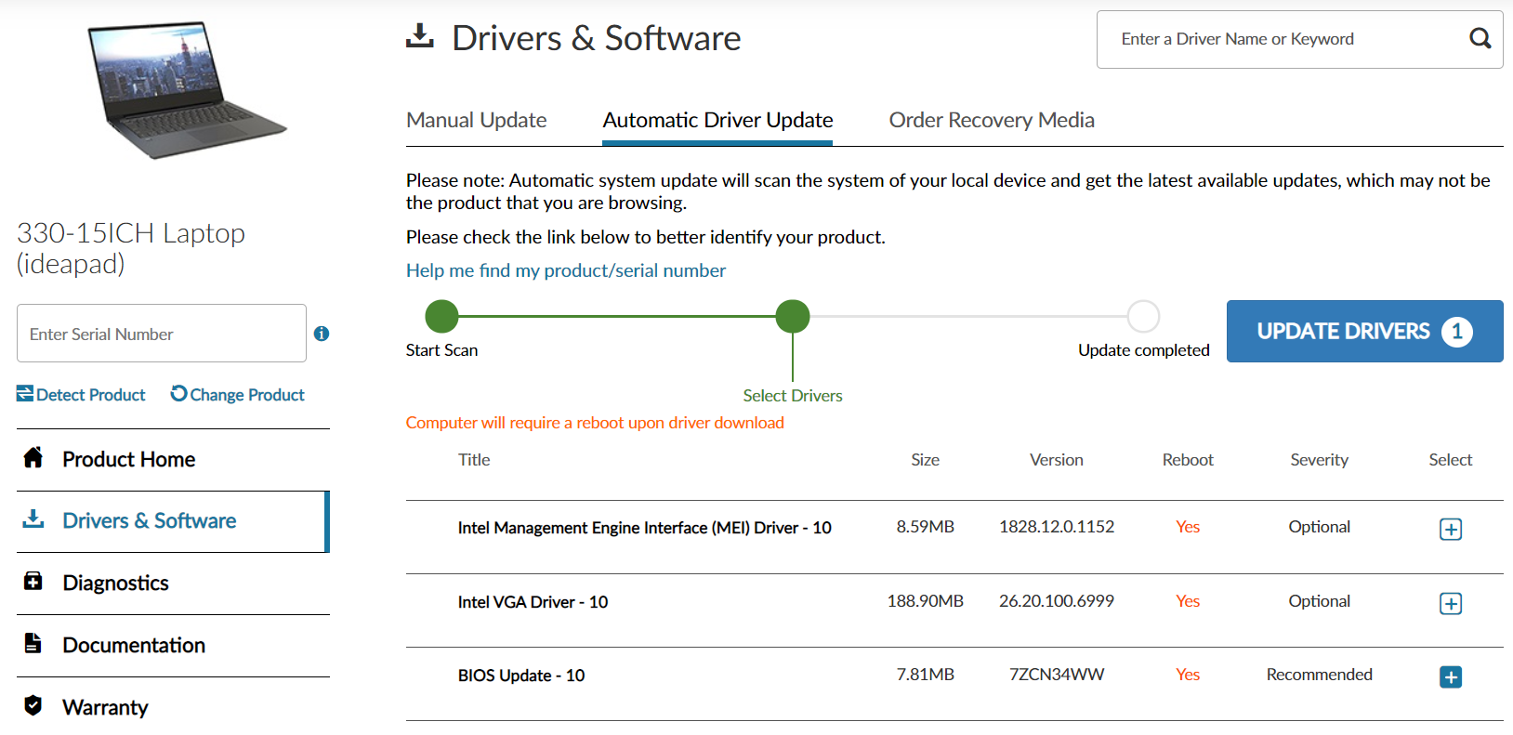Click version 1828.12.0.1152 cell
The width and height of the screenshot is (1513, 735).
click(1057, 527)
